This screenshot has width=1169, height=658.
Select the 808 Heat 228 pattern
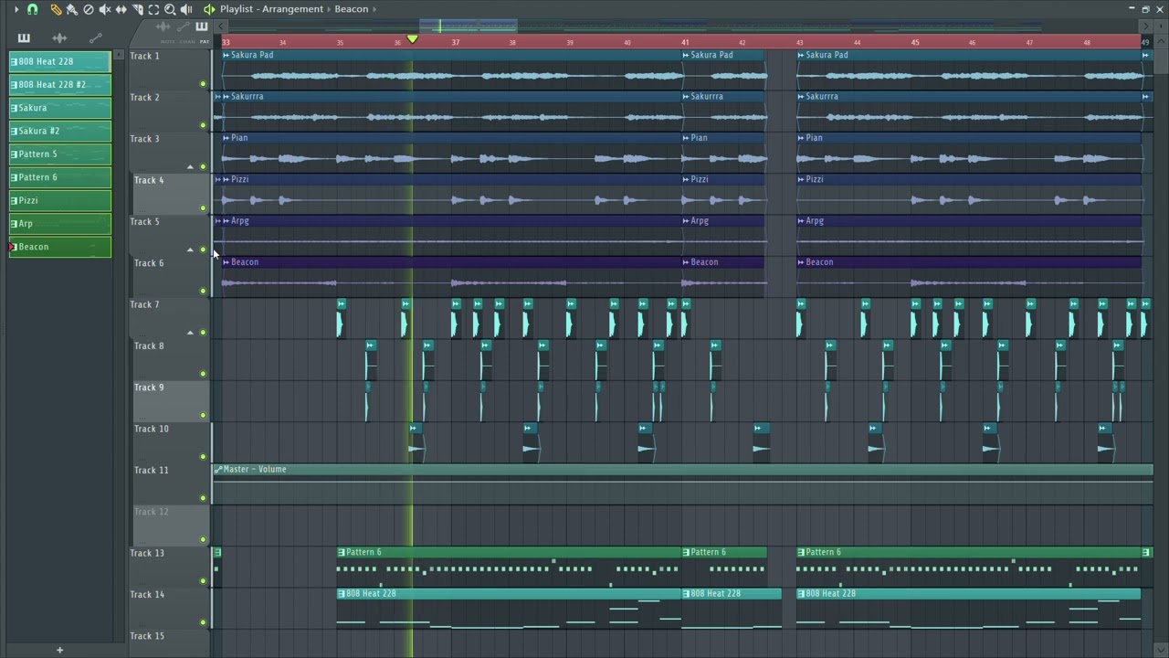click(x=60, y=61)
